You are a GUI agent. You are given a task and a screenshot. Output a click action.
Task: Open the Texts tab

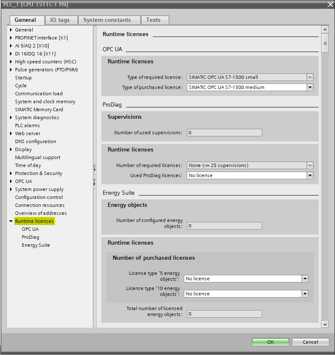[153, 20]
